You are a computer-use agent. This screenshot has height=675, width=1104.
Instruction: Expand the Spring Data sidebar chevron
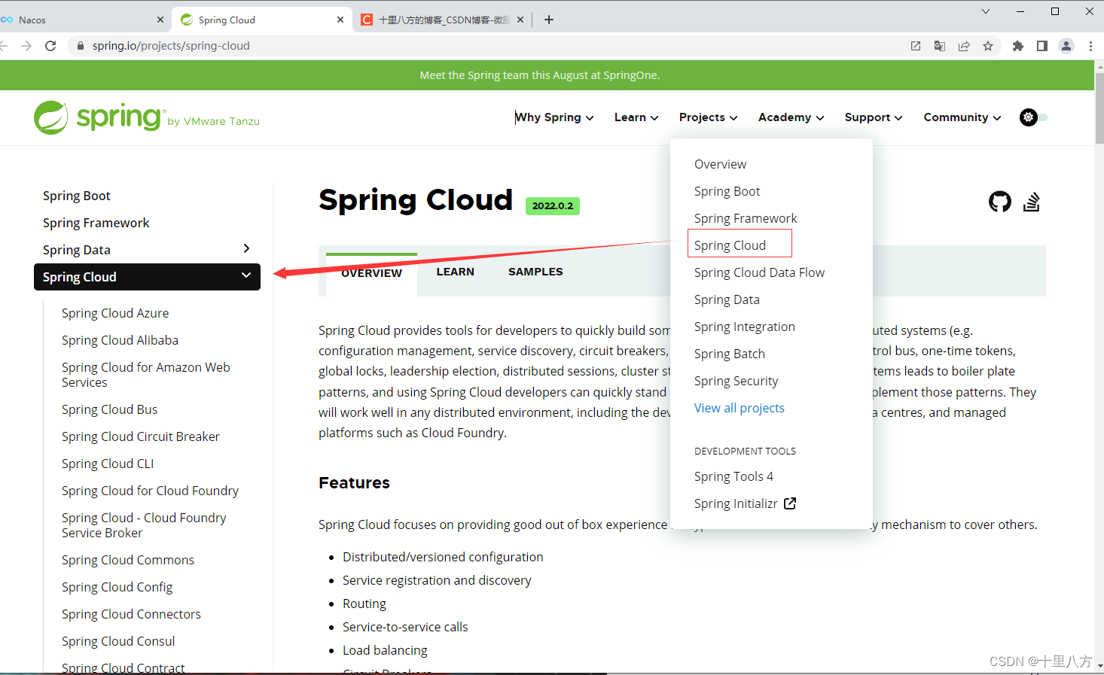(x=246, y=248)
